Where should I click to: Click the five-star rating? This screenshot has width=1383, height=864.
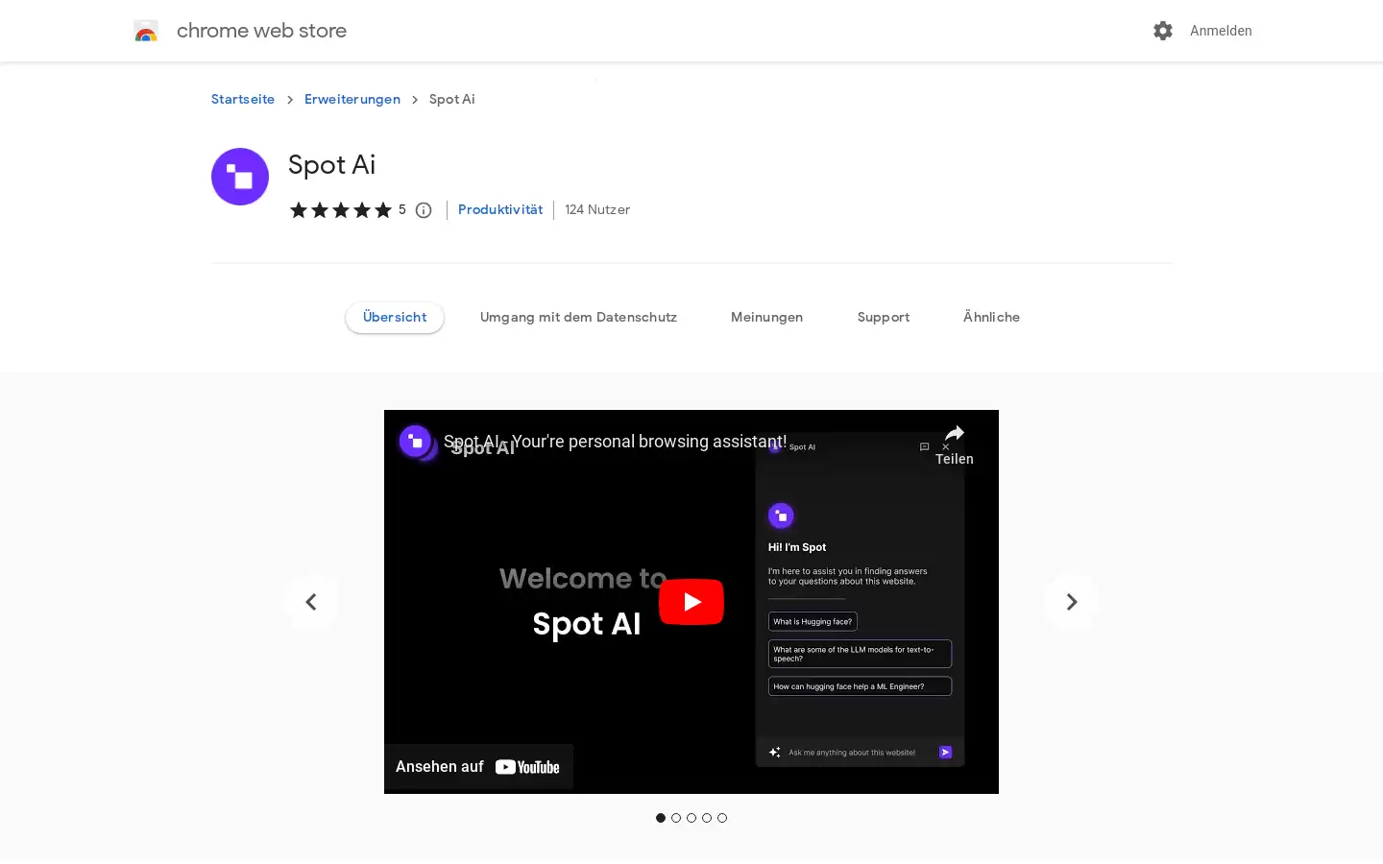[341, 210]
